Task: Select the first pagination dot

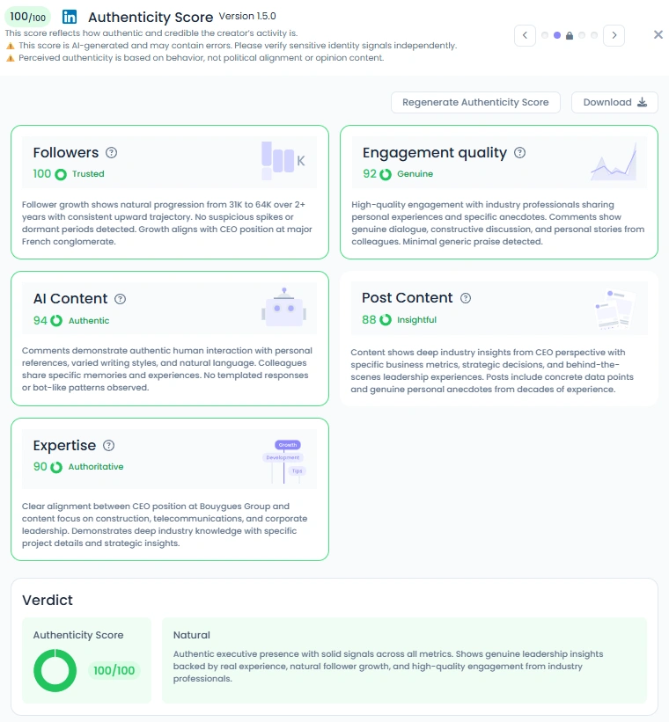Action: (545, 35)
